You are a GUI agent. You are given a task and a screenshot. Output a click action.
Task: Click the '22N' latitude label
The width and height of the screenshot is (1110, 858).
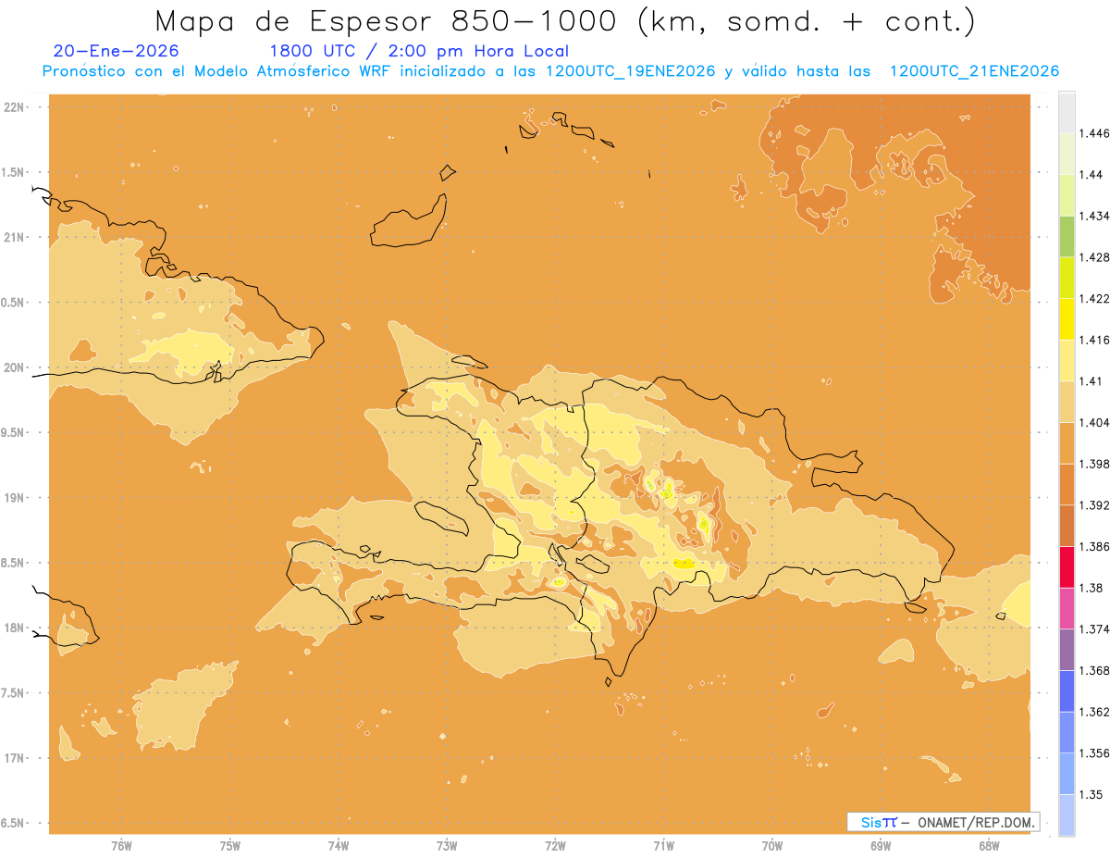pos(14,106)
